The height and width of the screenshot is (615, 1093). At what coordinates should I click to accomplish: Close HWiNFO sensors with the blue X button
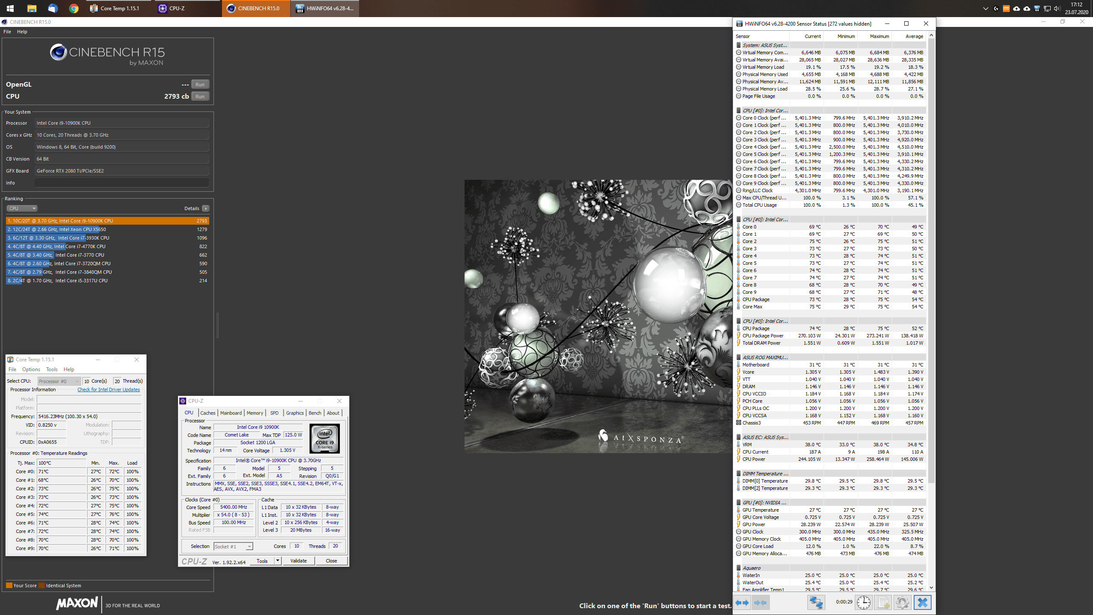(922, 603)
